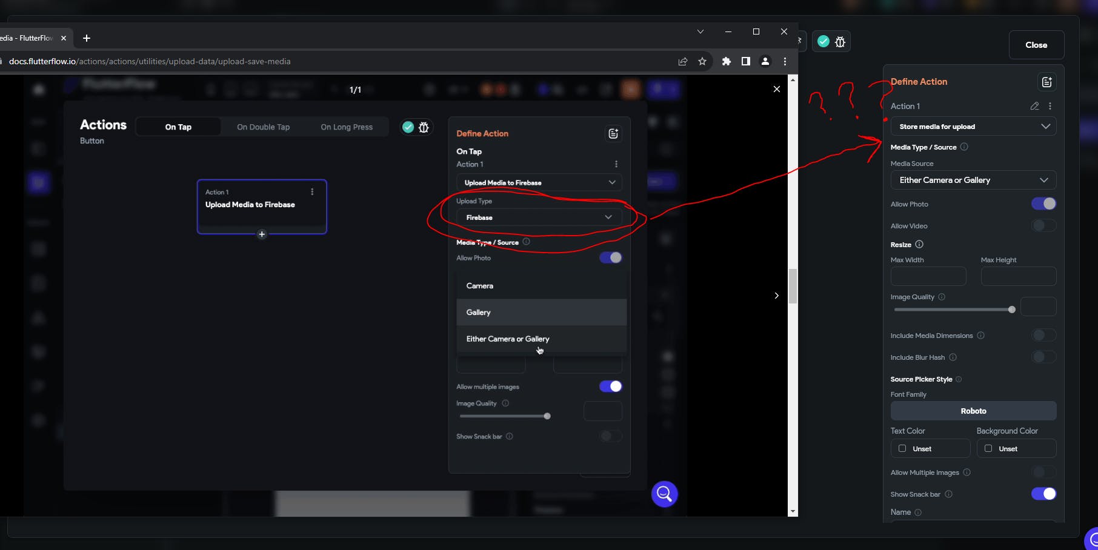Click the docs page scrollbar up arrow
1098x550 pixels.
793,79
